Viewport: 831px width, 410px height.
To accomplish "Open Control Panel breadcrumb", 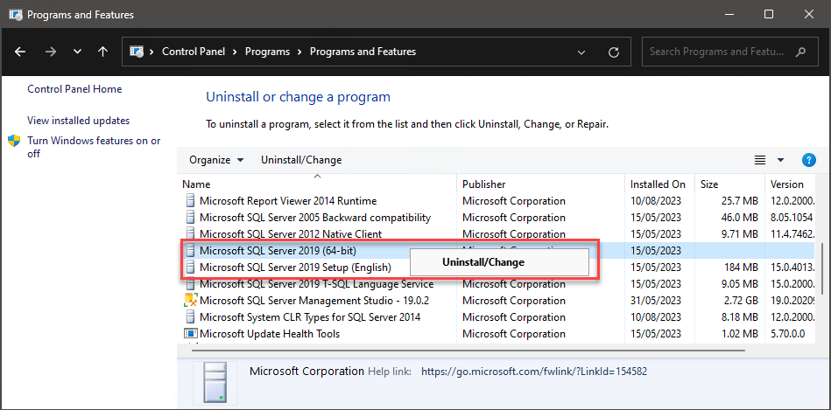I will pyautogui.click(x=194, y=52).
